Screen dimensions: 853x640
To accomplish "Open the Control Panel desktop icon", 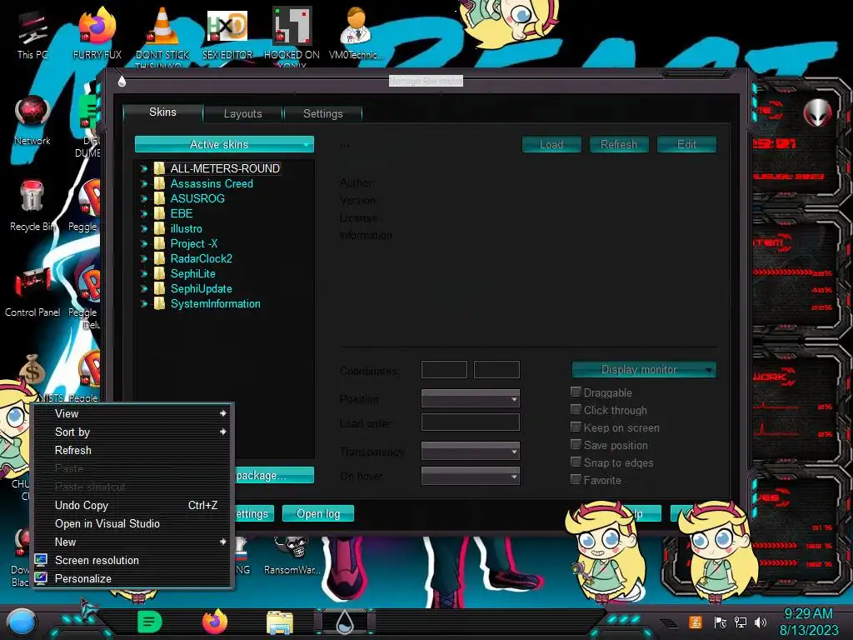I will coord(32,292).
